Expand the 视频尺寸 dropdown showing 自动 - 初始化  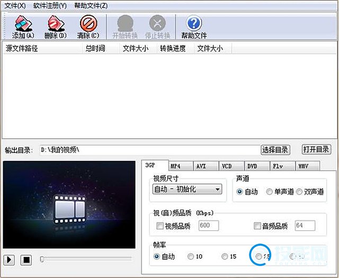187,189
